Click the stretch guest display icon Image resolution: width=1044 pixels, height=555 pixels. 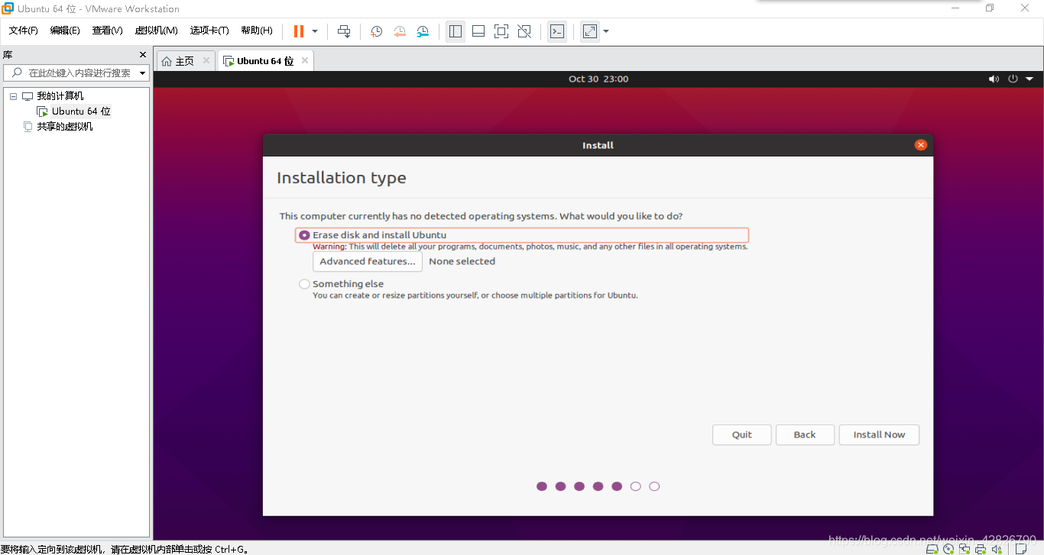pos(589,31)
